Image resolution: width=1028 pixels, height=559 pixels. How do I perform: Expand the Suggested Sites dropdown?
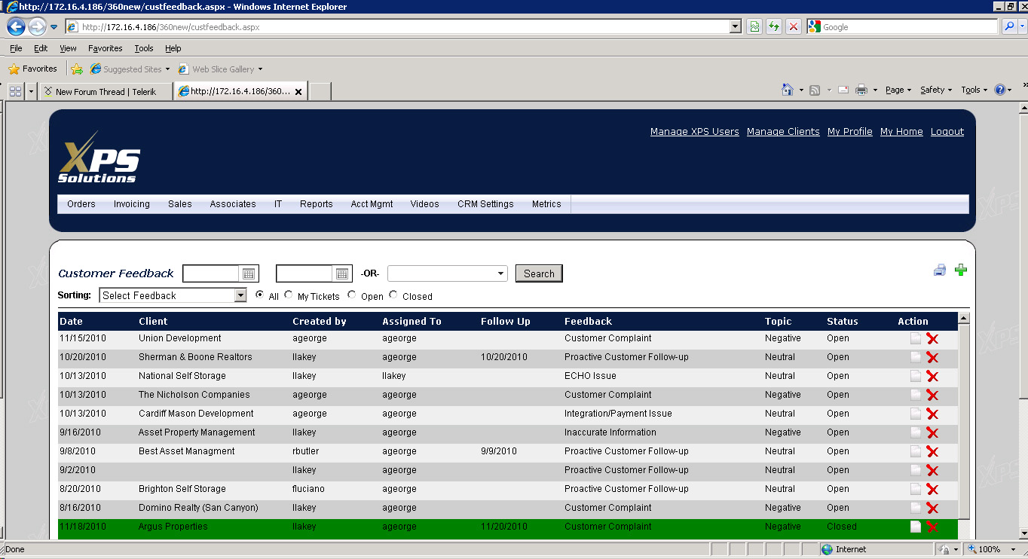pyautogui.click(x=167, y=69)
